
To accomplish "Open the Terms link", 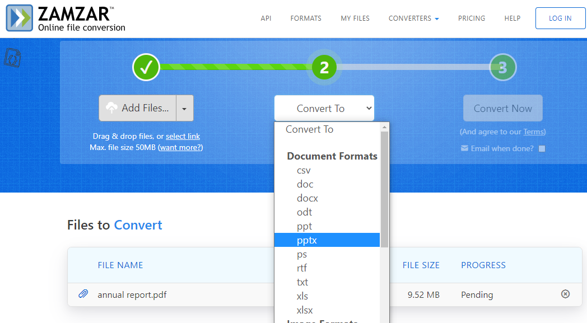I will (533, 132).
